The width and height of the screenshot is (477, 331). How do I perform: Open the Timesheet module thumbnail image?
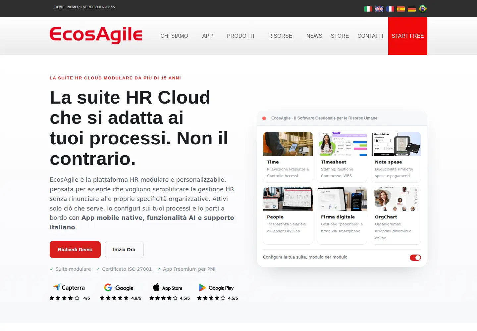[x=342, y=144]
